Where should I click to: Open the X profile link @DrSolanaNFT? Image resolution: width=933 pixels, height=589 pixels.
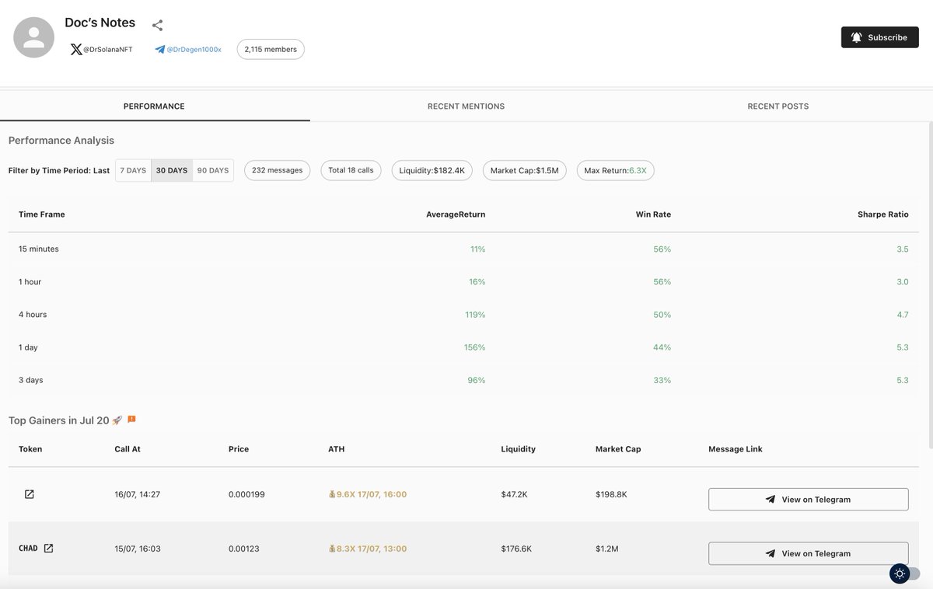tap(101, 49)
